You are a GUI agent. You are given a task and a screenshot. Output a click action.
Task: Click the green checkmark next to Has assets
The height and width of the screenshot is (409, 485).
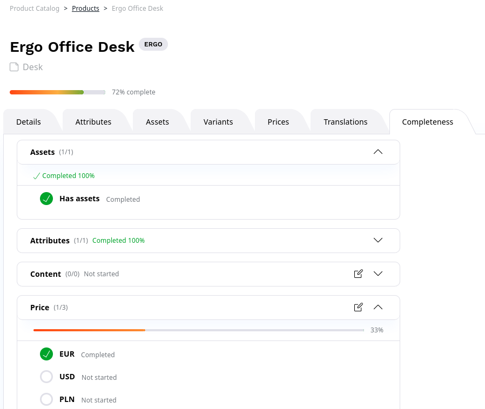point(46,199)
